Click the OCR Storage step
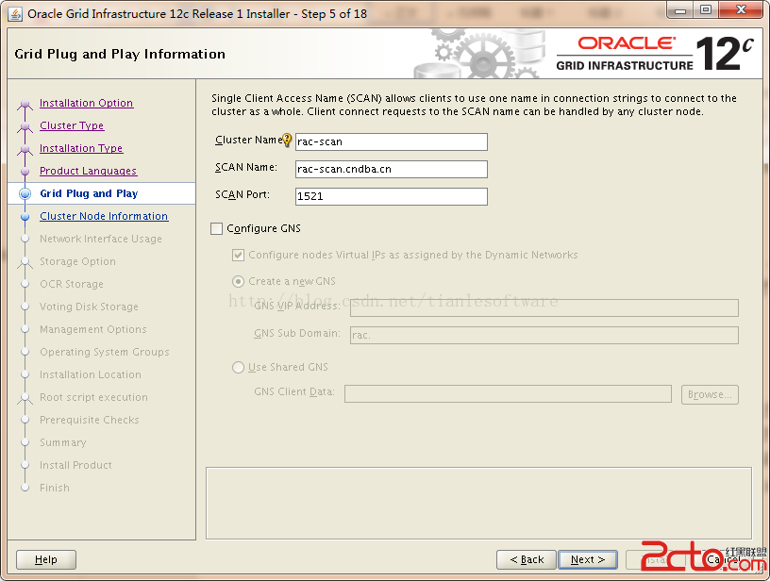Viewport: 770px width, 581px height. tap(72, 284)
